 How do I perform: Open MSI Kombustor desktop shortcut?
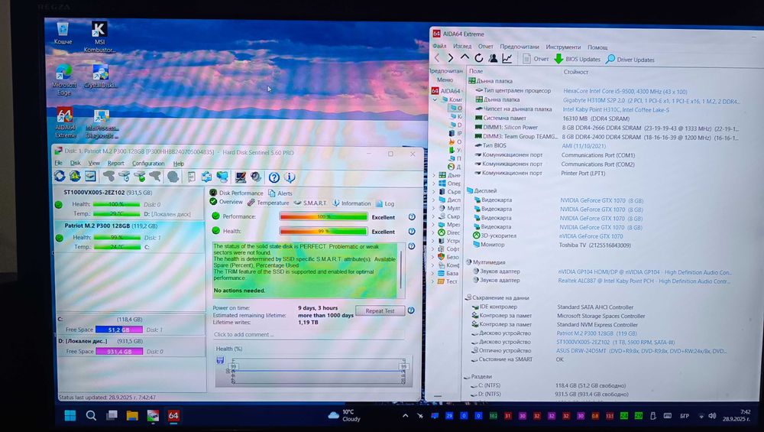point(99,37)
